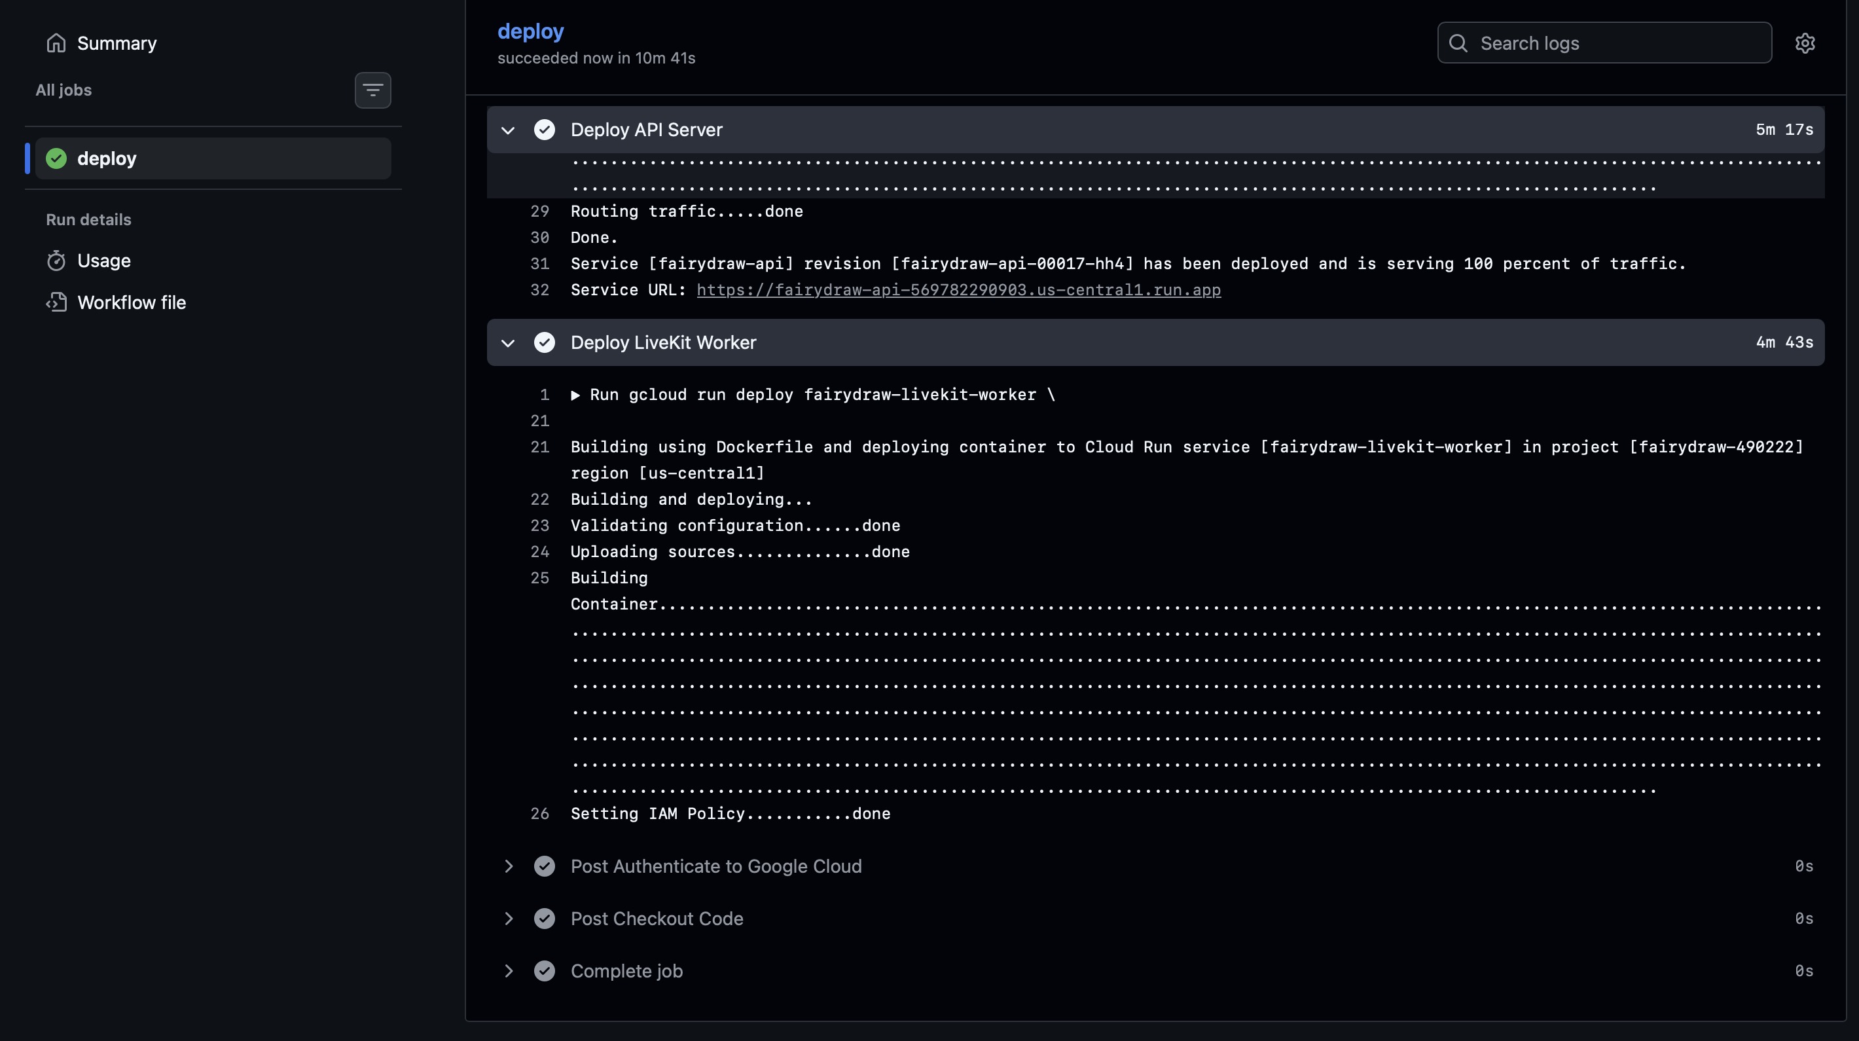Open the Usage run details page

104,261
